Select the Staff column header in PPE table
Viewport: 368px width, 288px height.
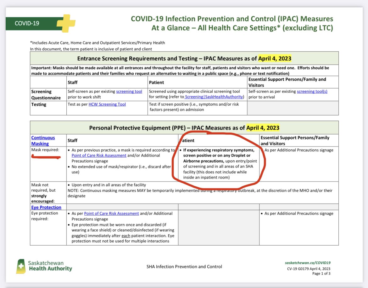(x=72, y=141)
